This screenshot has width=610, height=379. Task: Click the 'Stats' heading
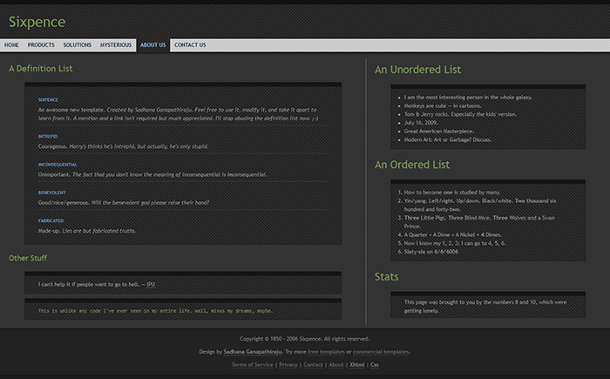pos(386,277)
